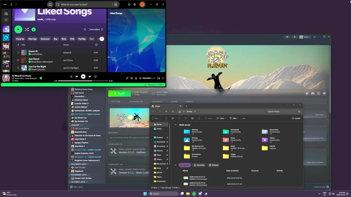This screenshot has width=351, height=197.
Task: Open Spotify Home via house icon
Action: point(50,4)
